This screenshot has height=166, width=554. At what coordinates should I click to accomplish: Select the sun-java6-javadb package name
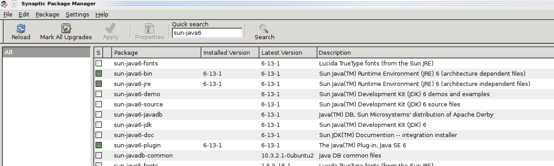(x=138, y=114)
